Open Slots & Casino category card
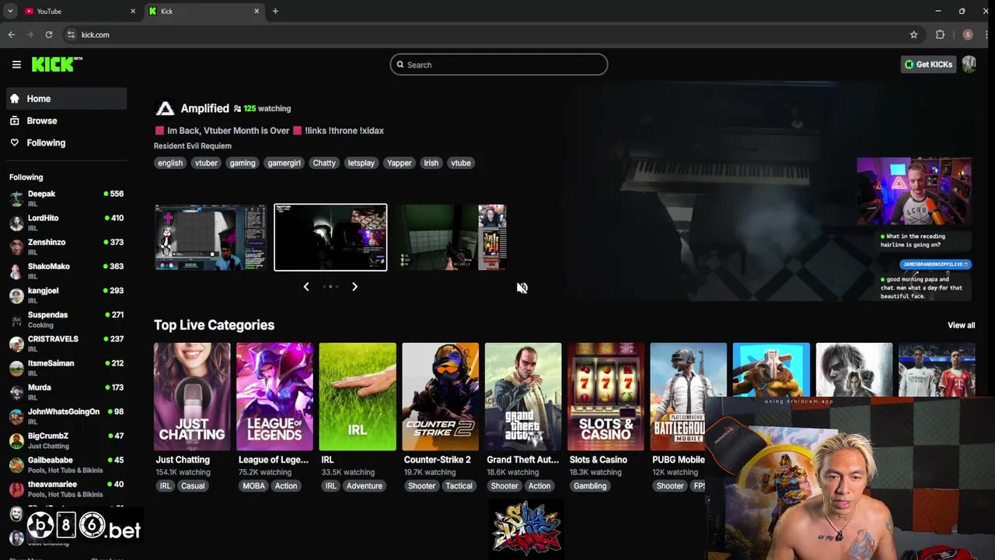995x560 pixels. (606, 397)
